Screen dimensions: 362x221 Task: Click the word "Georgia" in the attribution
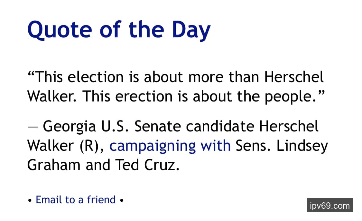point(70,127)
